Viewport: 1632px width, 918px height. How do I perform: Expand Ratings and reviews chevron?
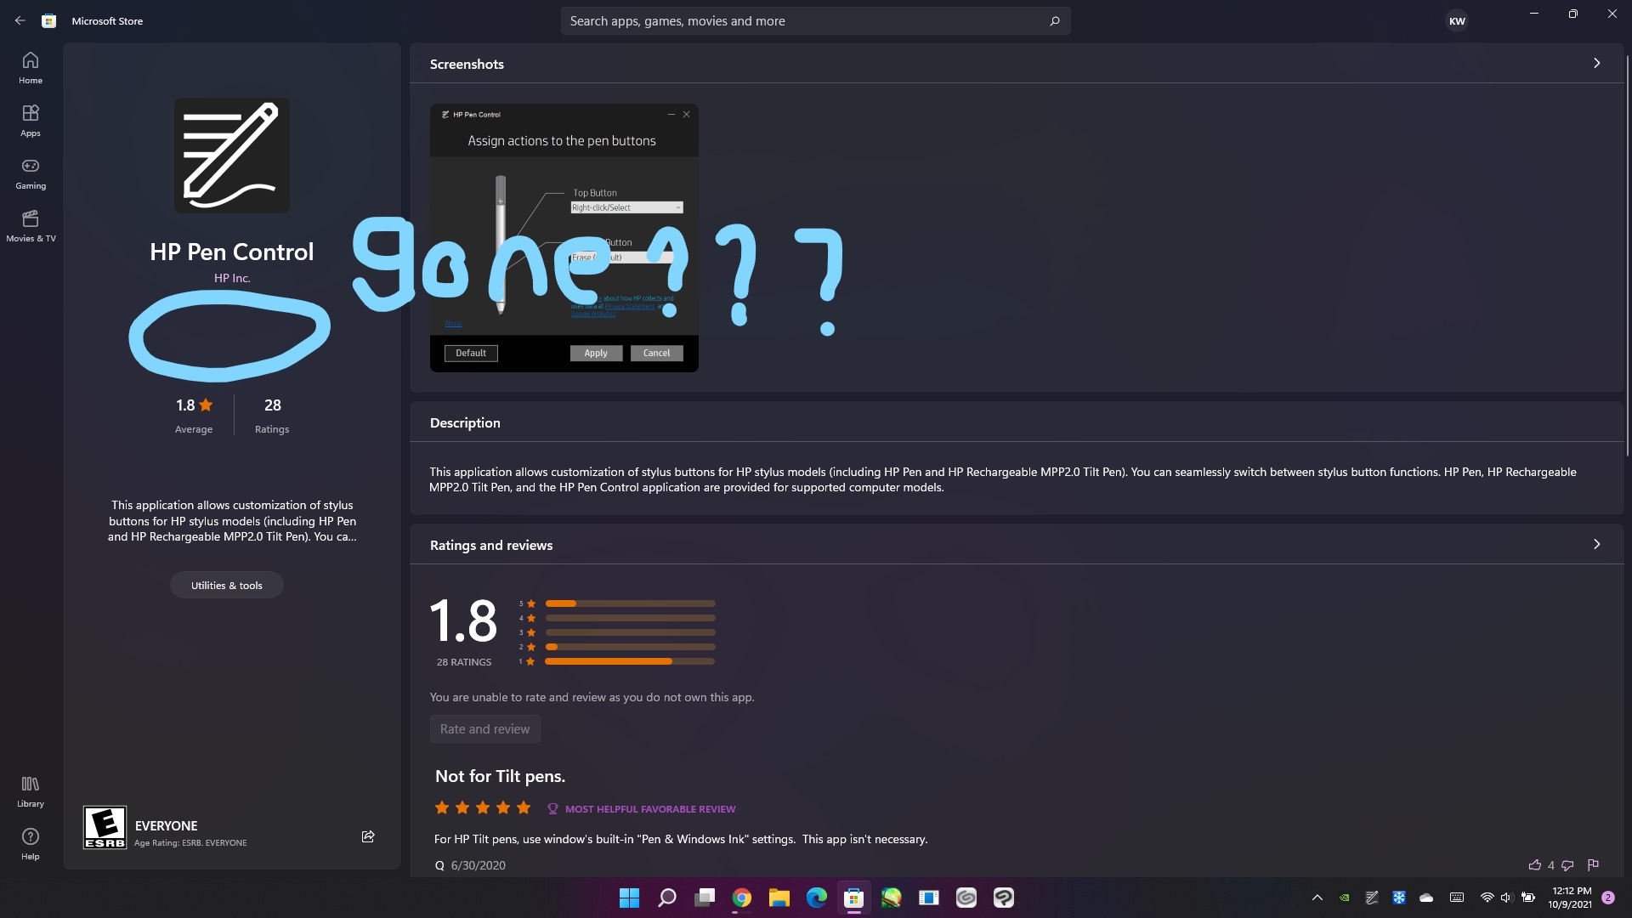tap(1596, 544)
